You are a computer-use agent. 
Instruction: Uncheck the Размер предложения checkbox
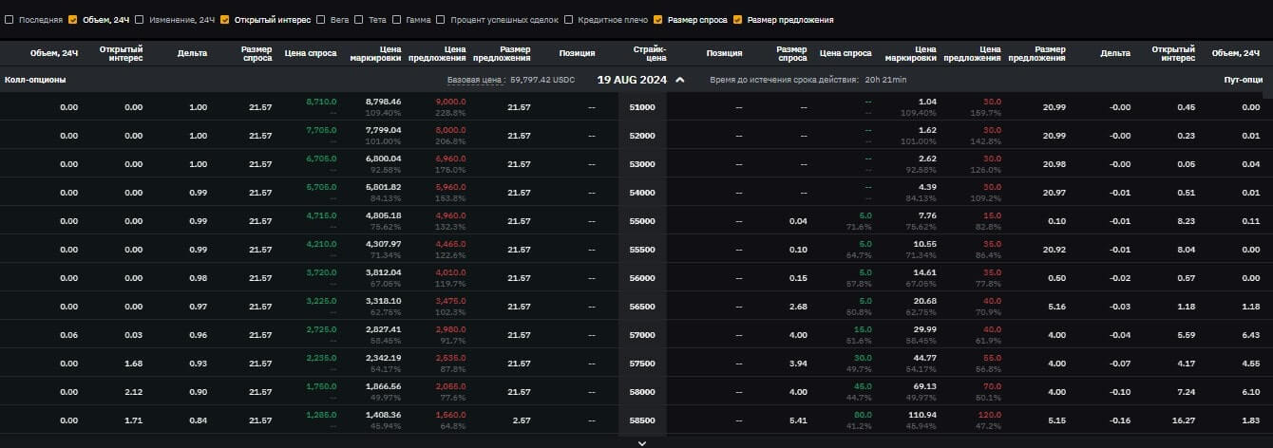click(x=738, y=19)
